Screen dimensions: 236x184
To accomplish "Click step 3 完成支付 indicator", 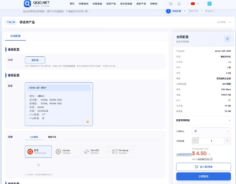I will coord(207,11).
